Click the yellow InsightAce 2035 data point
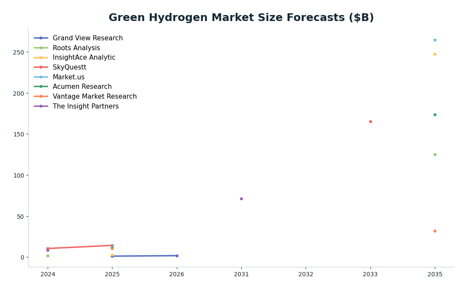This screenshot has width=467, height=290. pos(435,54)
